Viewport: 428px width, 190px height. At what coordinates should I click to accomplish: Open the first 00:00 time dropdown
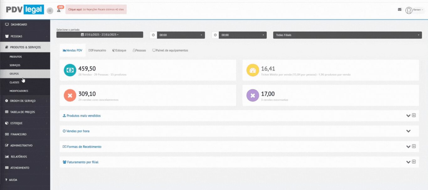[181, 35]
